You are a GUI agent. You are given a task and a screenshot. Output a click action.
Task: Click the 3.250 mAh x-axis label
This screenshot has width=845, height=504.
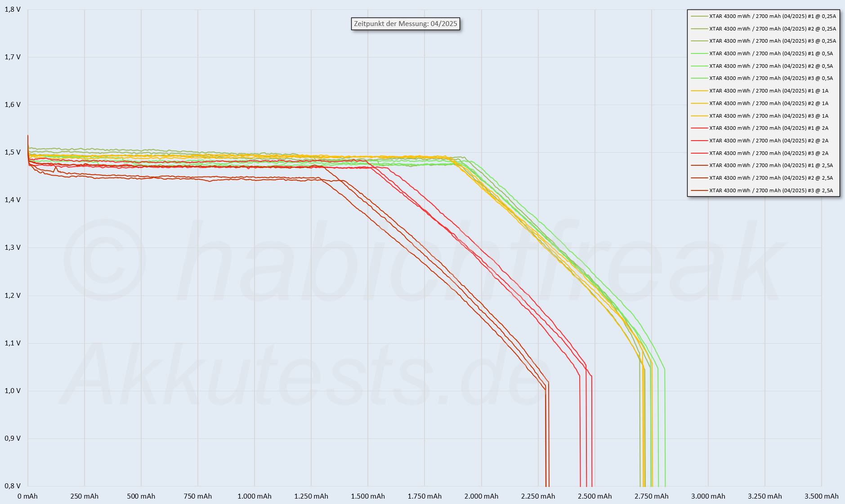click(765, 496)
